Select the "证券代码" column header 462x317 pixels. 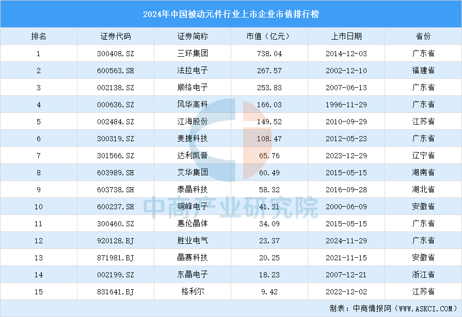[116, 36]
